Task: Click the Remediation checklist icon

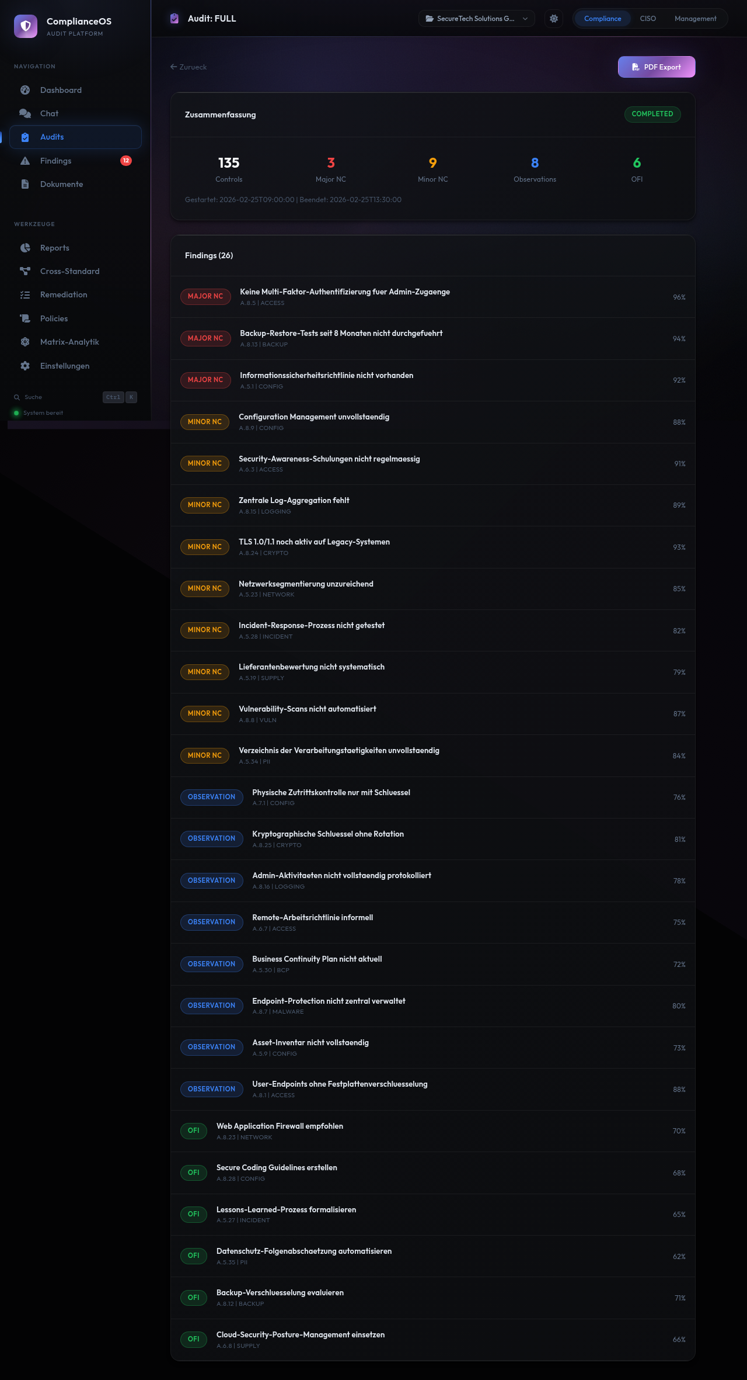Action: [25, 295]
